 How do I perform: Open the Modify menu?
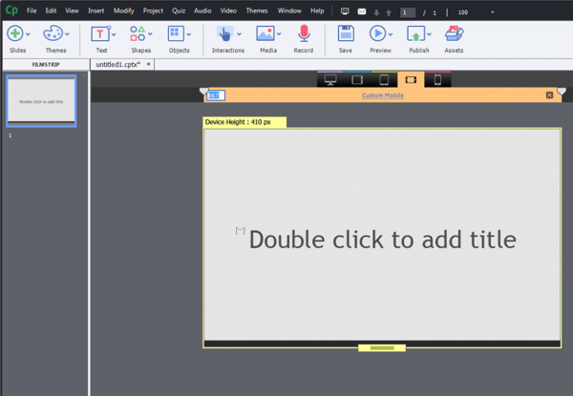[x=123, y=10]
